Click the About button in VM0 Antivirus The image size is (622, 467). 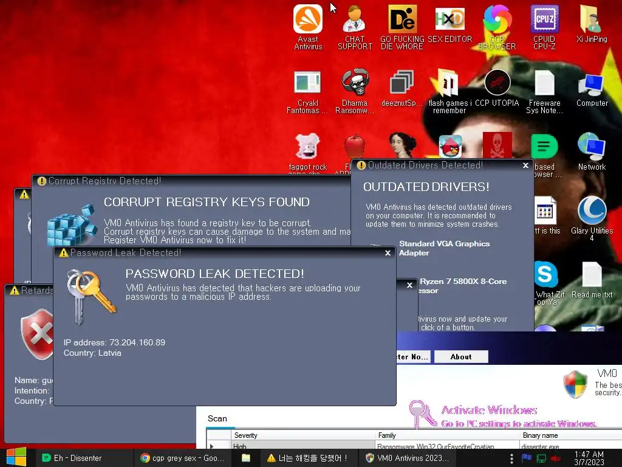(x=461, y=356)
